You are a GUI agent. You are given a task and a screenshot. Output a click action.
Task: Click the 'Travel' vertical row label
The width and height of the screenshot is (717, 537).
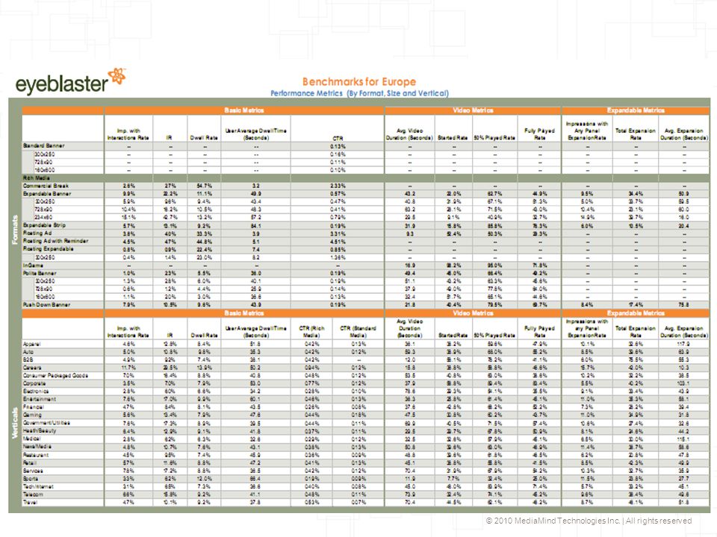click(30, 502)
